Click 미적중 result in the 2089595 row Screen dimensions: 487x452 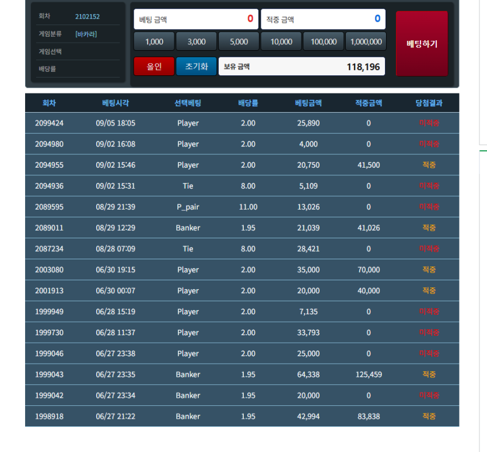(429, 207)
